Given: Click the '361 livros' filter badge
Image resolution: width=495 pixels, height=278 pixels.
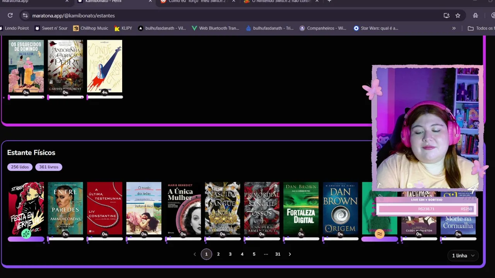Looking at the screenshot, I should point(49,167).
